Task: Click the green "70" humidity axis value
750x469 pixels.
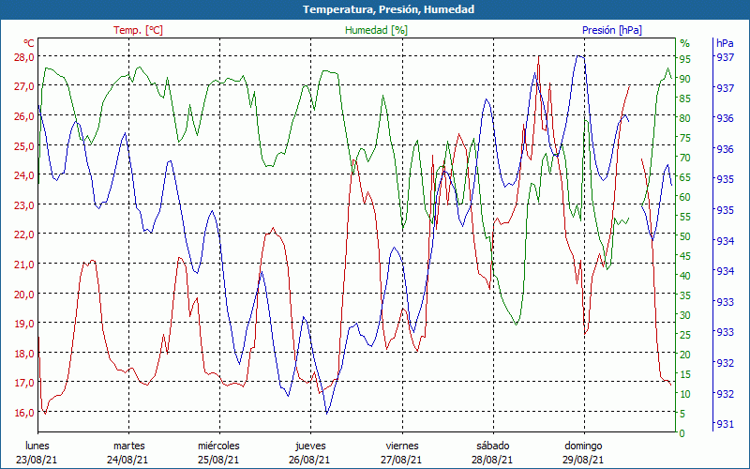Action: (x=685, y=158)
